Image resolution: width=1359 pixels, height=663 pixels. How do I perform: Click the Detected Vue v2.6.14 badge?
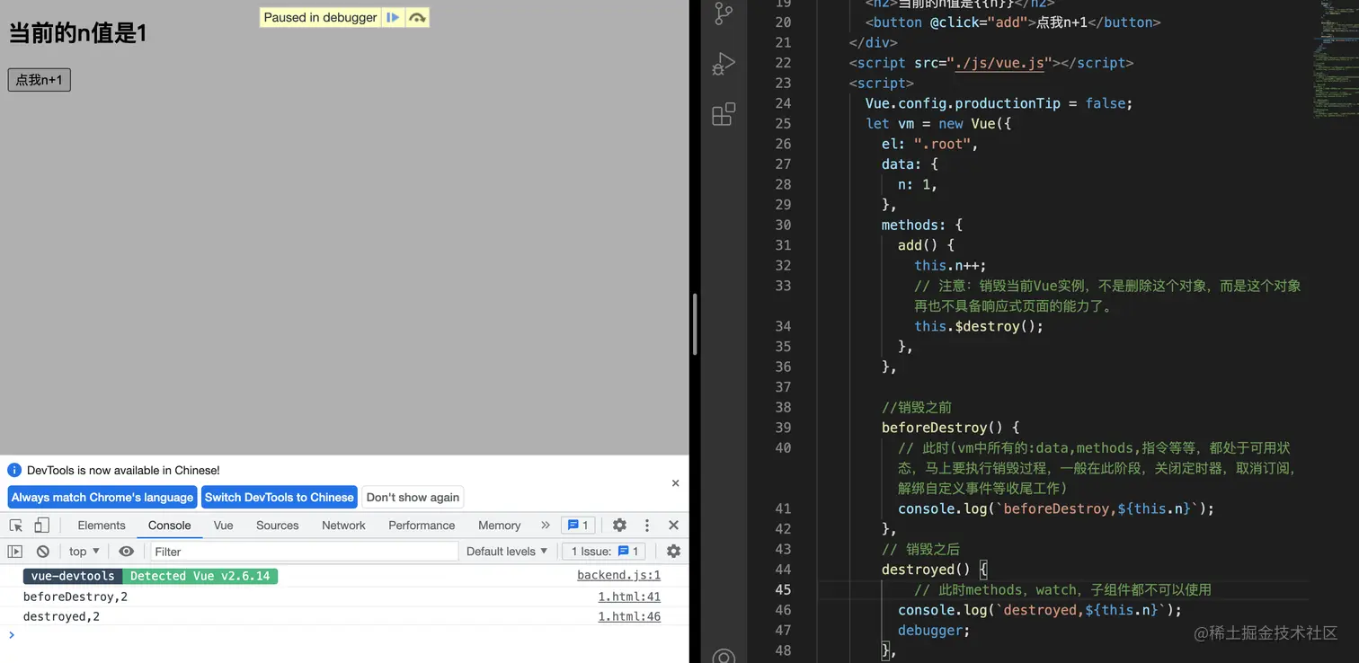pyautogui.click(x=200, y=576)
